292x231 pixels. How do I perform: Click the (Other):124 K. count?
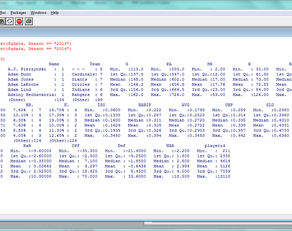[x=63, y=140]
